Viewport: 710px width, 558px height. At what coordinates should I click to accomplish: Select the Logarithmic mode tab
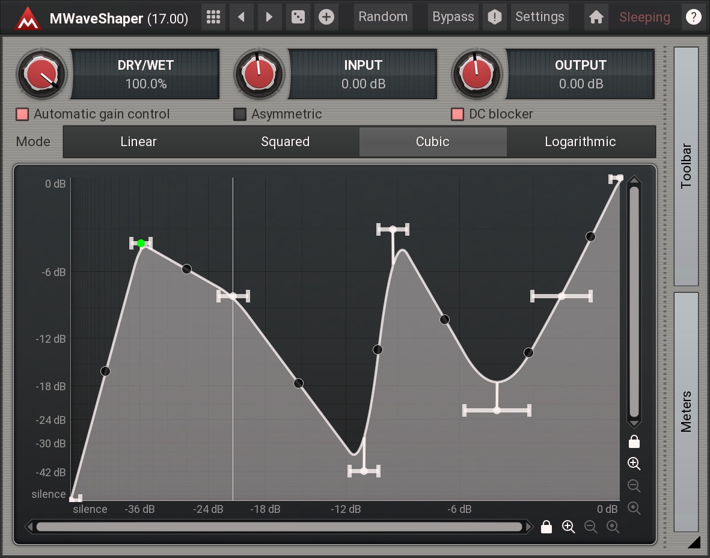point(580,142)
